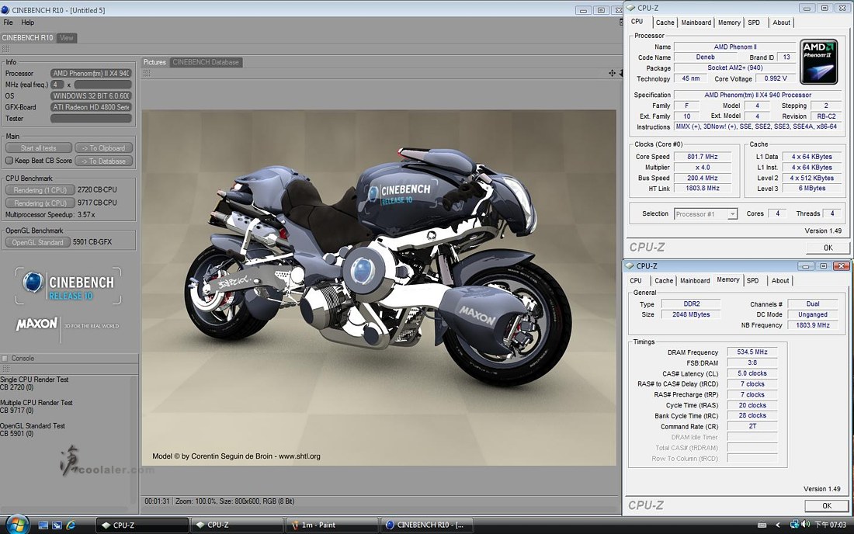Open the About tab in upper CPU-Z
This screenshot has height=534, width=854.
(781, 23)
